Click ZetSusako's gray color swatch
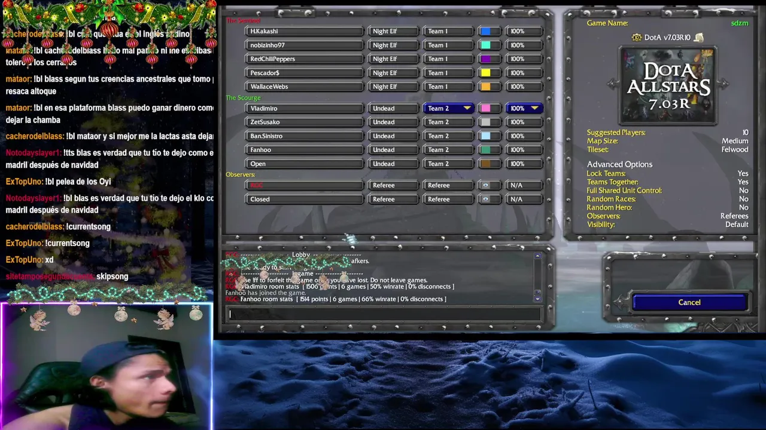The width and height of the screenshot is (766, 430). coord(485,122)
